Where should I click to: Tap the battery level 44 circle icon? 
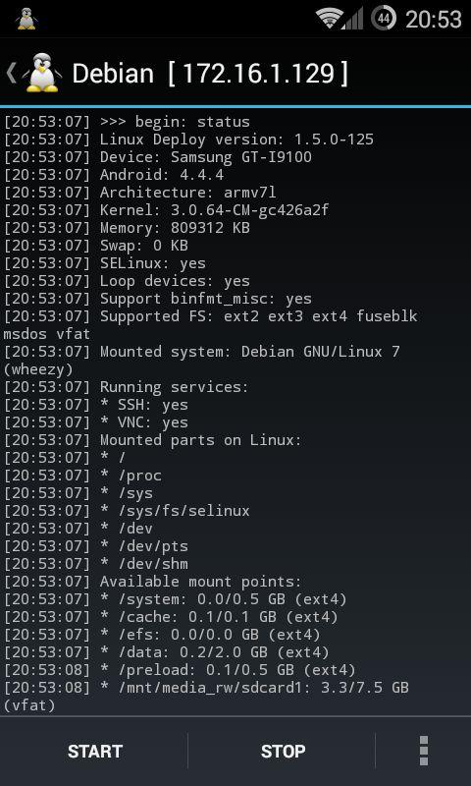click(384, 18)
